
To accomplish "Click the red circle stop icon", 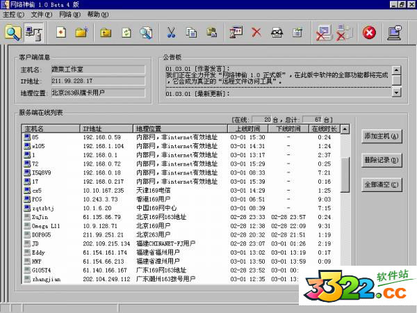I will [369, 32].
